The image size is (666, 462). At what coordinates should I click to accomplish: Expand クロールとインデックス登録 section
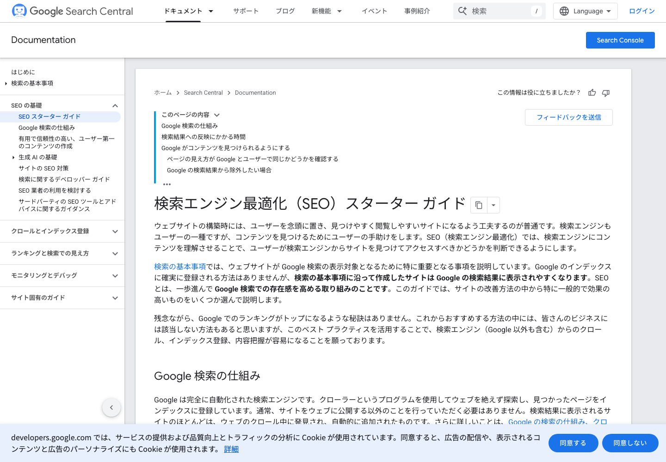click(x=115, y=231)
